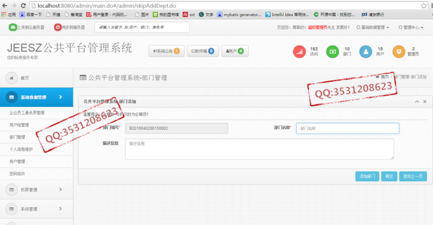Click the home icon in the sidebar
The image size is (433, 225).
click(x=12, y=78)
